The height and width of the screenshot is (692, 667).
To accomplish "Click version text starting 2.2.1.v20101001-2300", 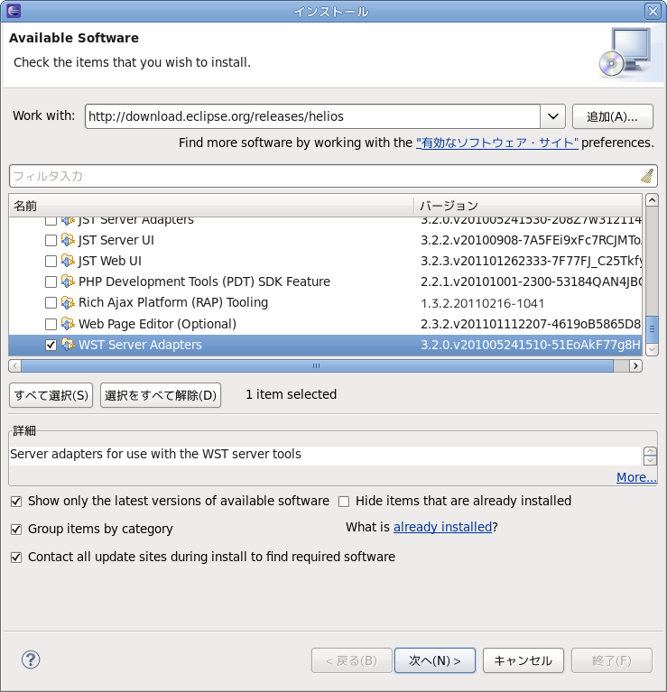I will point(531,281).
